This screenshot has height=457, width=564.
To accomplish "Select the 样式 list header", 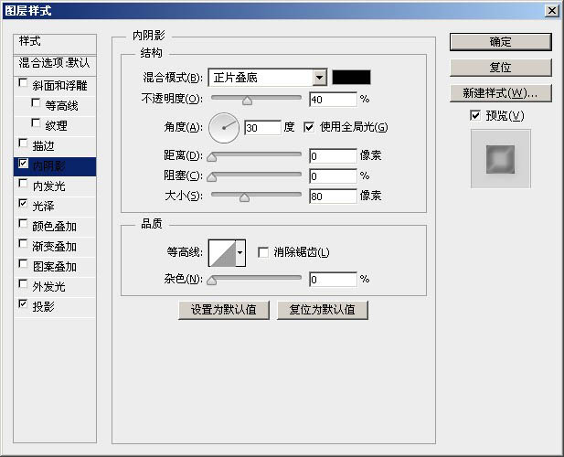I will click(55, 44).
